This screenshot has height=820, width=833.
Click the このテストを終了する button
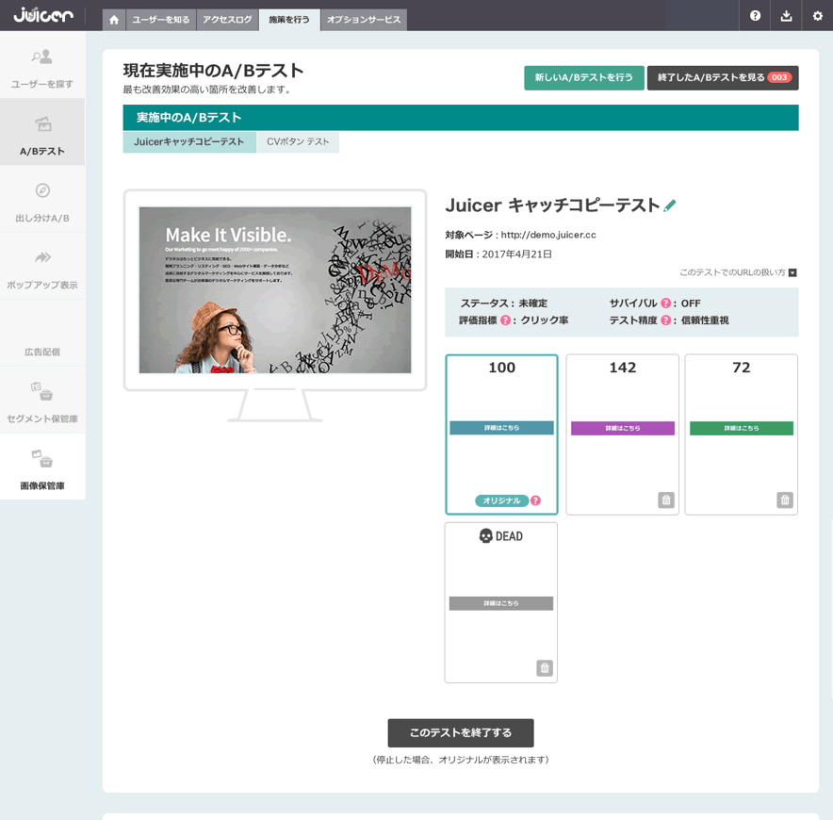coord(460,733)
